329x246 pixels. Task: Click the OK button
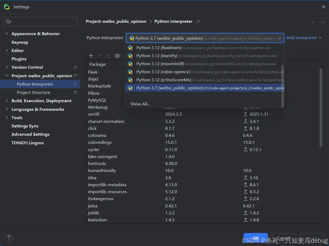click(256, 238)
